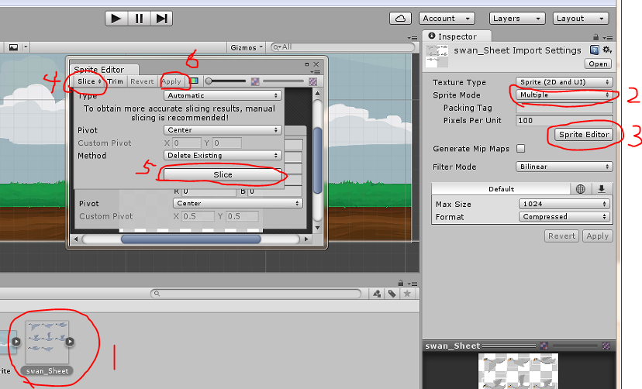The width and height of the screenshot is (642, 389).
Task: Select the swan_Sheet asset thumbnail
Action: [47, 342]
